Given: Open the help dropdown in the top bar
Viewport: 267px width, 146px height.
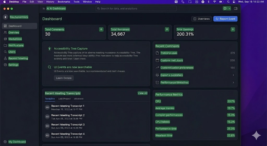Looking at the screenshot, I should [x=227, y=8].
